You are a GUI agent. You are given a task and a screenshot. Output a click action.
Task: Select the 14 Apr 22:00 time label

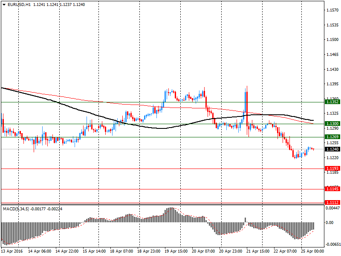67,251
